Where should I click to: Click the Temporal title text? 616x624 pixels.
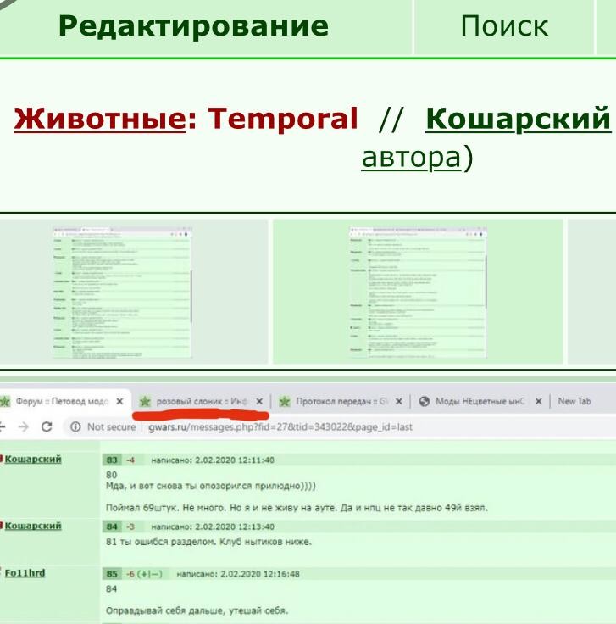(x=283, y=119)
